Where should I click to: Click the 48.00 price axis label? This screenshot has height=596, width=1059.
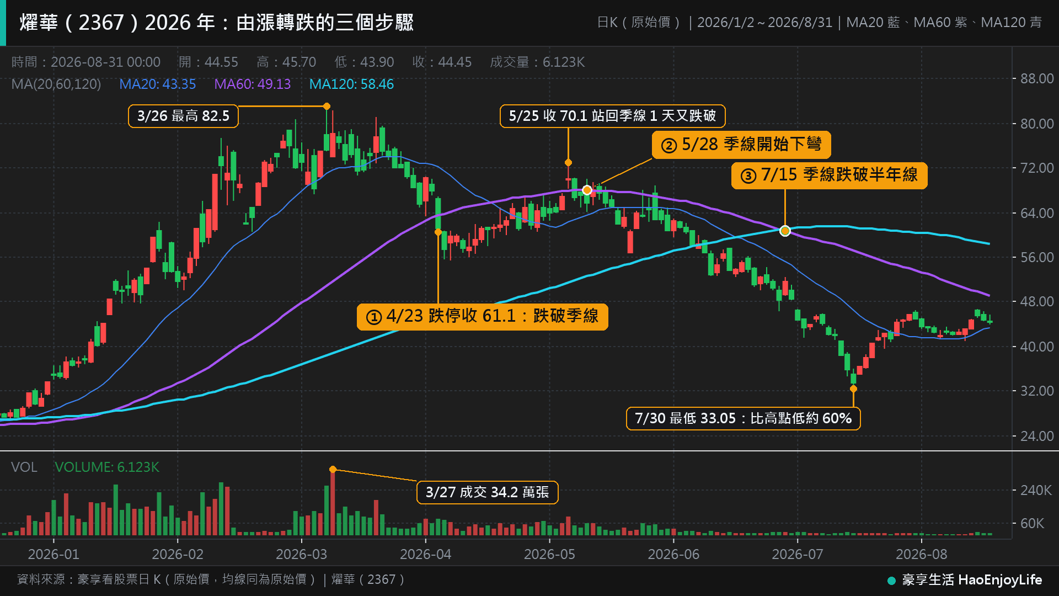point(1037,302)
